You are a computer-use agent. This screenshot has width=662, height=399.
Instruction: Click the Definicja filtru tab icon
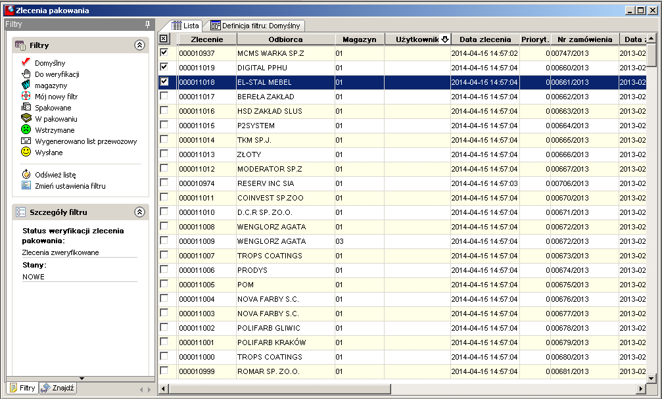coord(216,26)
